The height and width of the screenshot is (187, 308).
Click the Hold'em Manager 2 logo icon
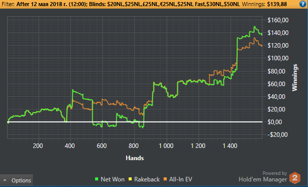pos(295,178)
